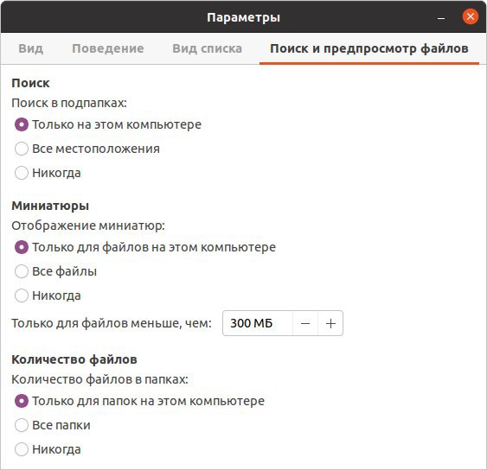Increase file size limit with plus
The image size is (487, 470).
(330, 324)
